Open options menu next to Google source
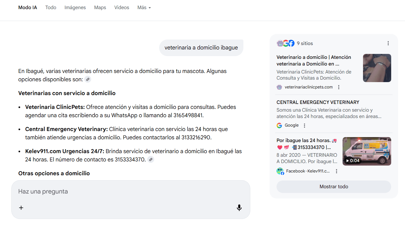 [304, 125]
